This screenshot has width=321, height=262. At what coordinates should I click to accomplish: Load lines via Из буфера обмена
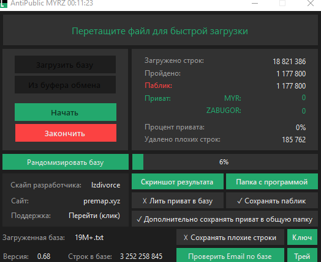pos(65,85)
